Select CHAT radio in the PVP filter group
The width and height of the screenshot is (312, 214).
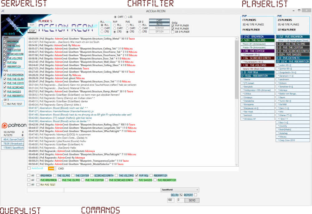(115, 28)
